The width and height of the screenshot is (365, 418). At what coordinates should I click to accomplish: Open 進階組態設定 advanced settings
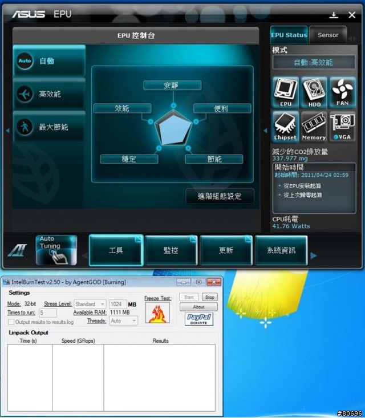point(220,196)
